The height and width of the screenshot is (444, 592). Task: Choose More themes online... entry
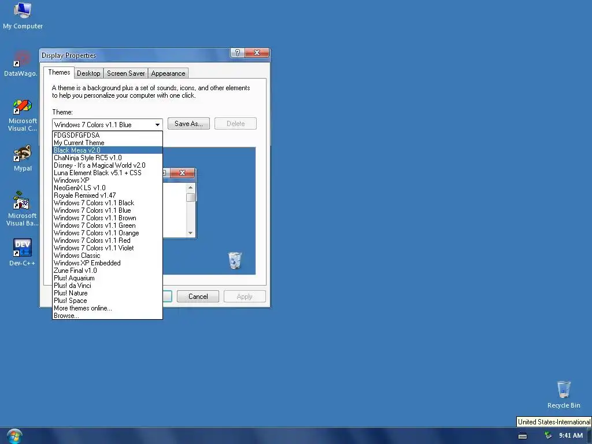pyautogui.click(x=107, y=309)
